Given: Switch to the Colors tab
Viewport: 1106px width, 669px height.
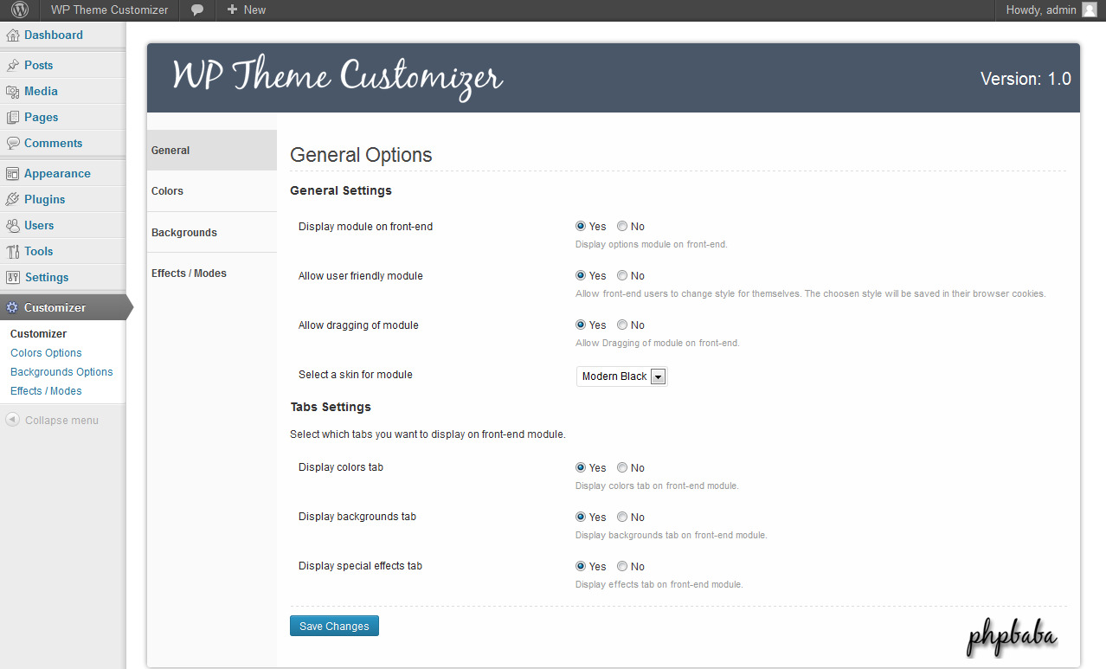Looking at the screenshot, I should [x=212, y=191].
